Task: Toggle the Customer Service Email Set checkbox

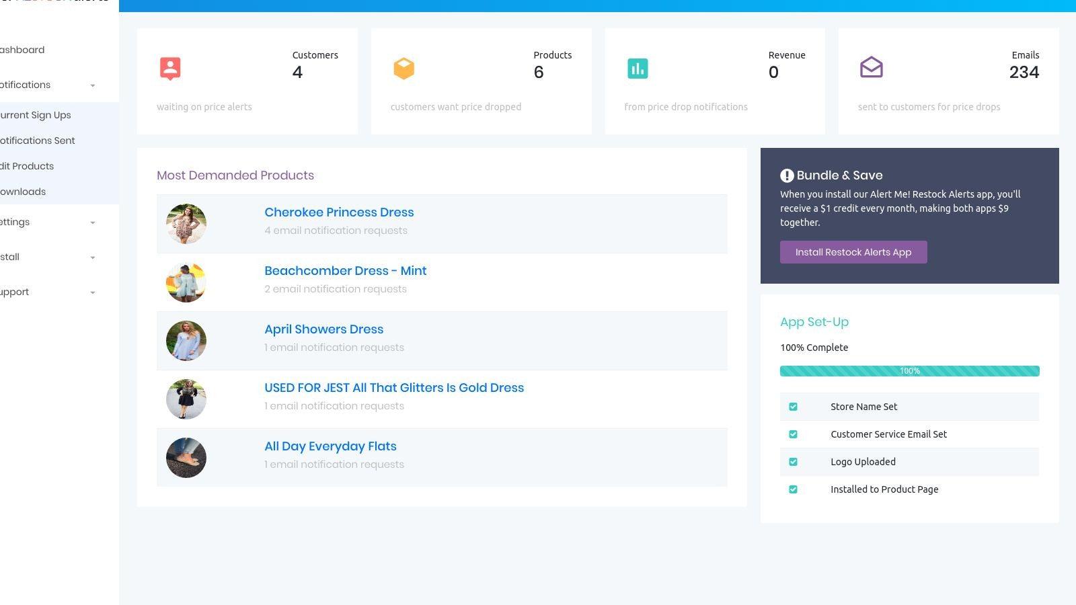Action: coord(794,434)
